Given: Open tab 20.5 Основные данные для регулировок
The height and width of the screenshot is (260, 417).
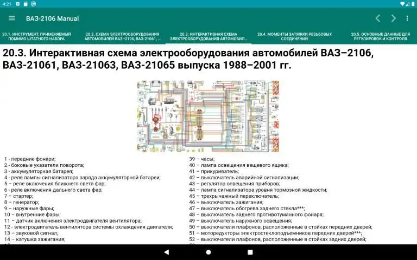Looking at the screenshot, I should pos(380,36).
